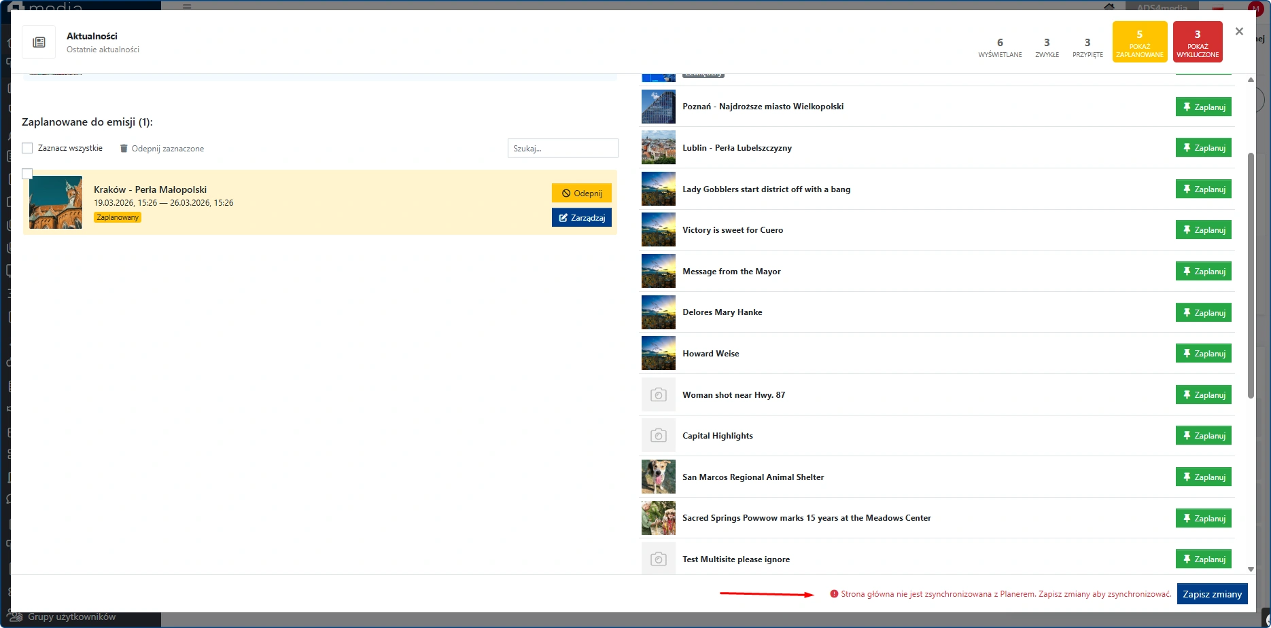This screenshot has width=1271, height=628.
Task: Click camera placeholder for Woman shot near Hwy. 87
Action: point(658,394)
